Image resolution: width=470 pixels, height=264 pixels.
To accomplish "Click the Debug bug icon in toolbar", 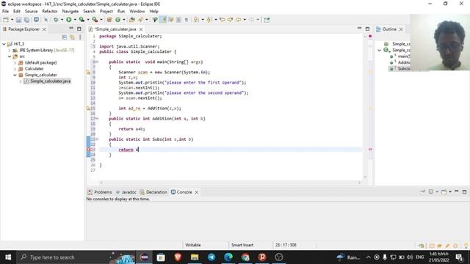I will coord(56,20).
